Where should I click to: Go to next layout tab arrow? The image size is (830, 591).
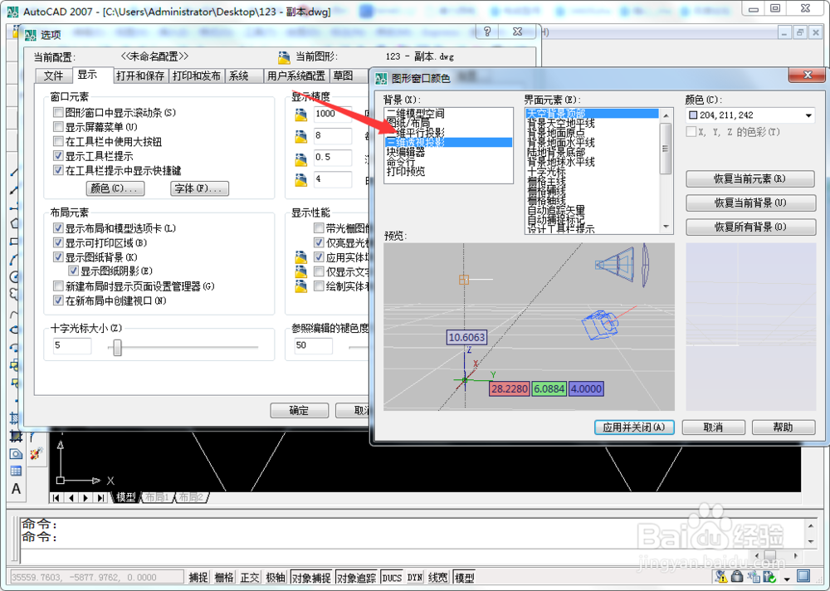coord(85,498)
